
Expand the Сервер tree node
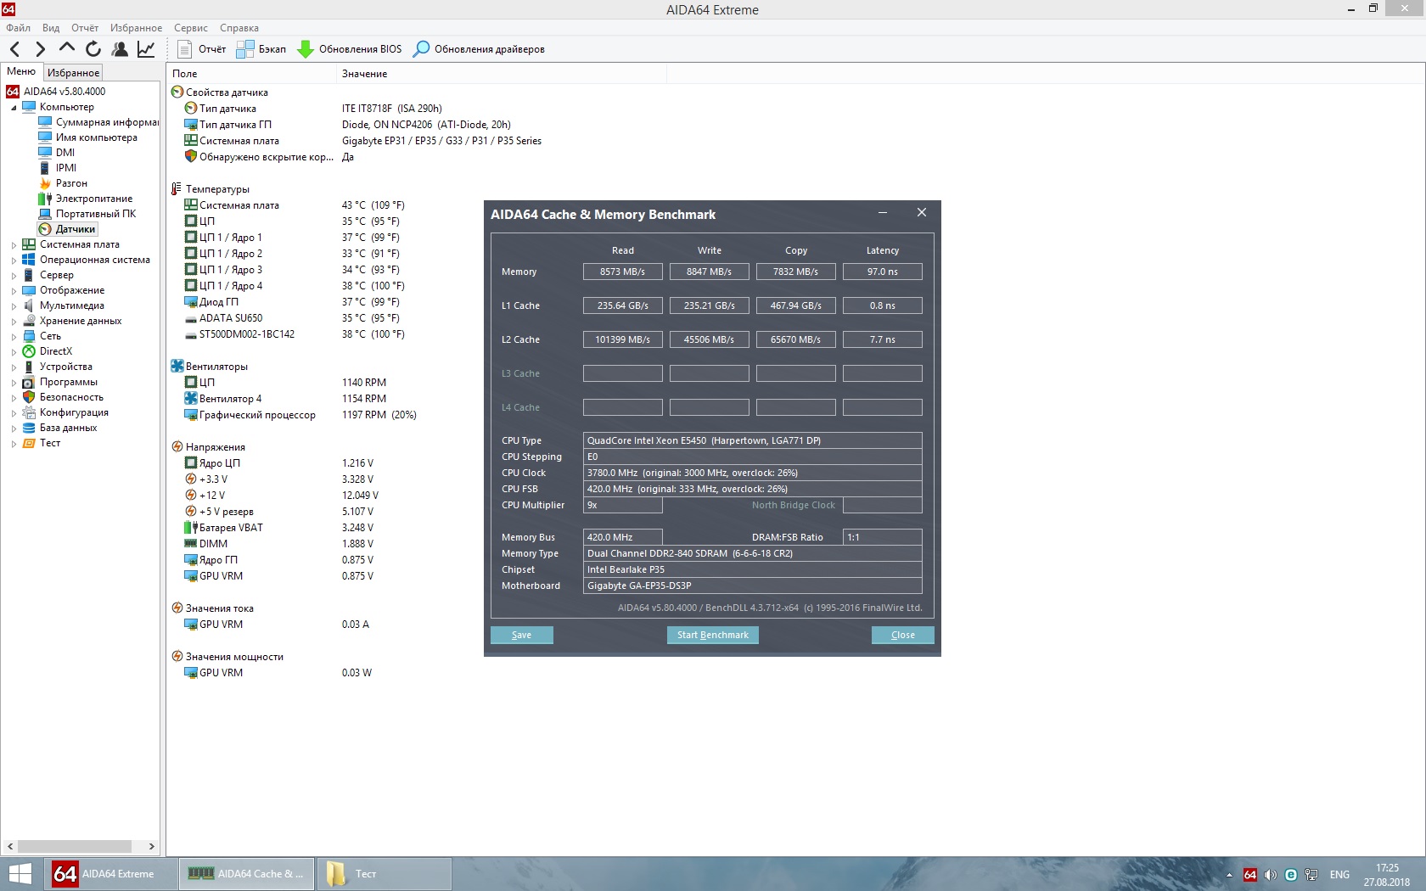14,276
